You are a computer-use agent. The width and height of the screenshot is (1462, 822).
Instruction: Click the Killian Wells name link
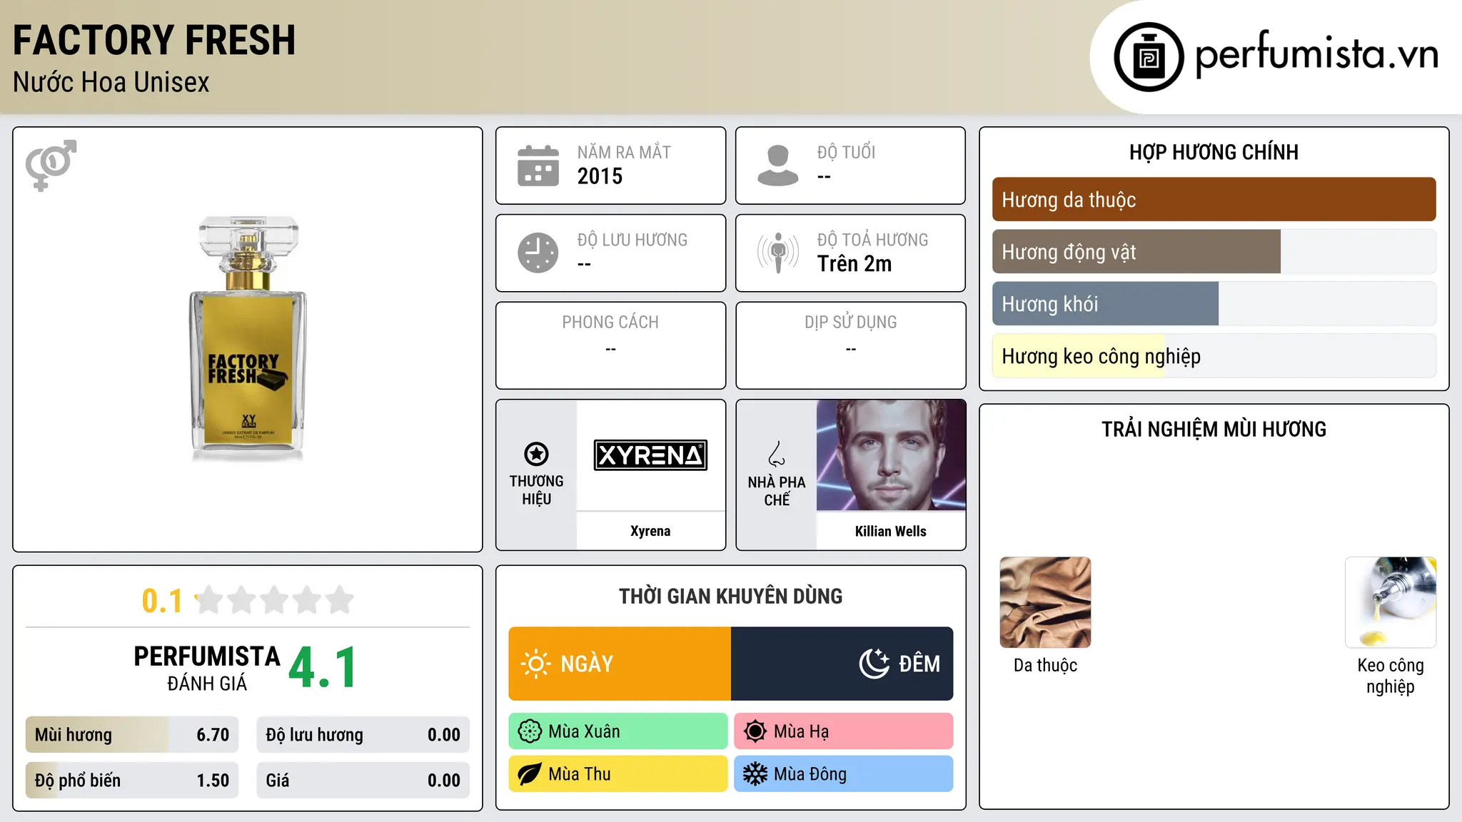pyautogui.click(x=891, y=531)
